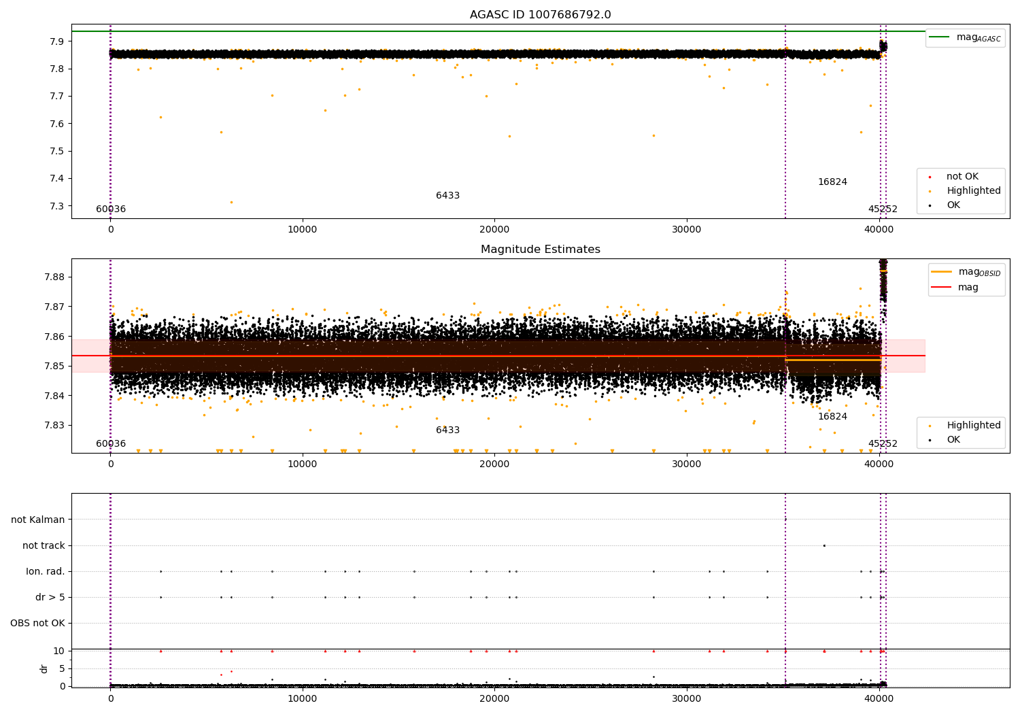The width and height of the screenshot is (1020, 714).
Task: Click the red "mag" legend line in the middle plot
Action: [x=942, y=288]
